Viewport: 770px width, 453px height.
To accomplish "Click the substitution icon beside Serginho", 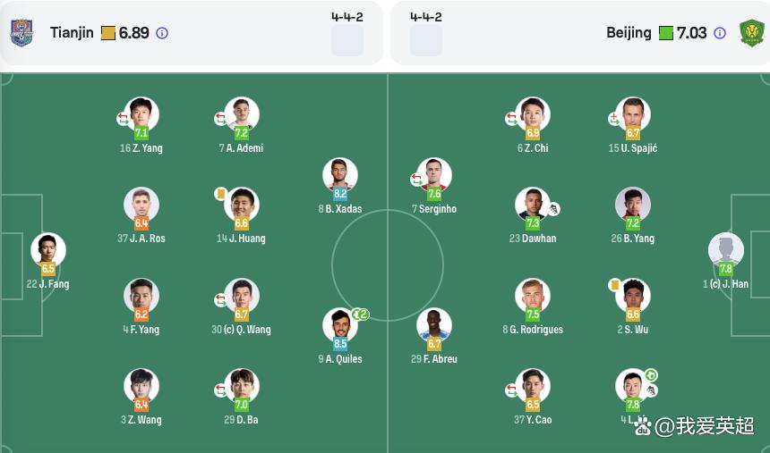I will 416,180.
